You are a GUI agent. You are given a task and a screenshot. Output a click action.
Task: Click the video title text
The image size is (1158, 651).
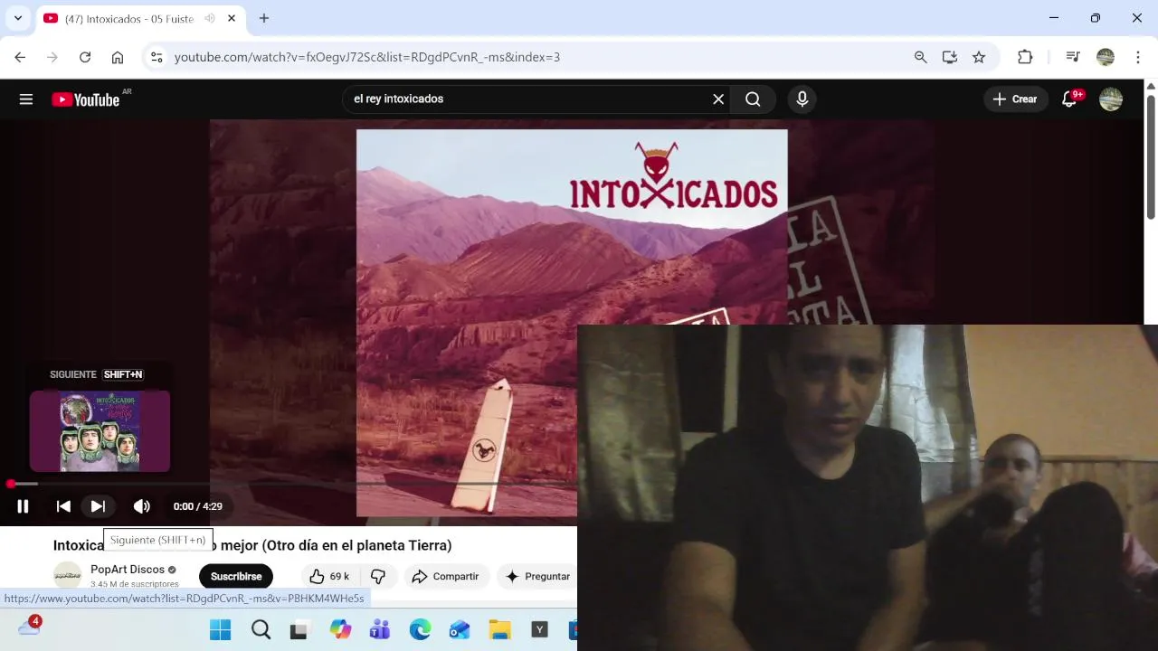(252, 545)
